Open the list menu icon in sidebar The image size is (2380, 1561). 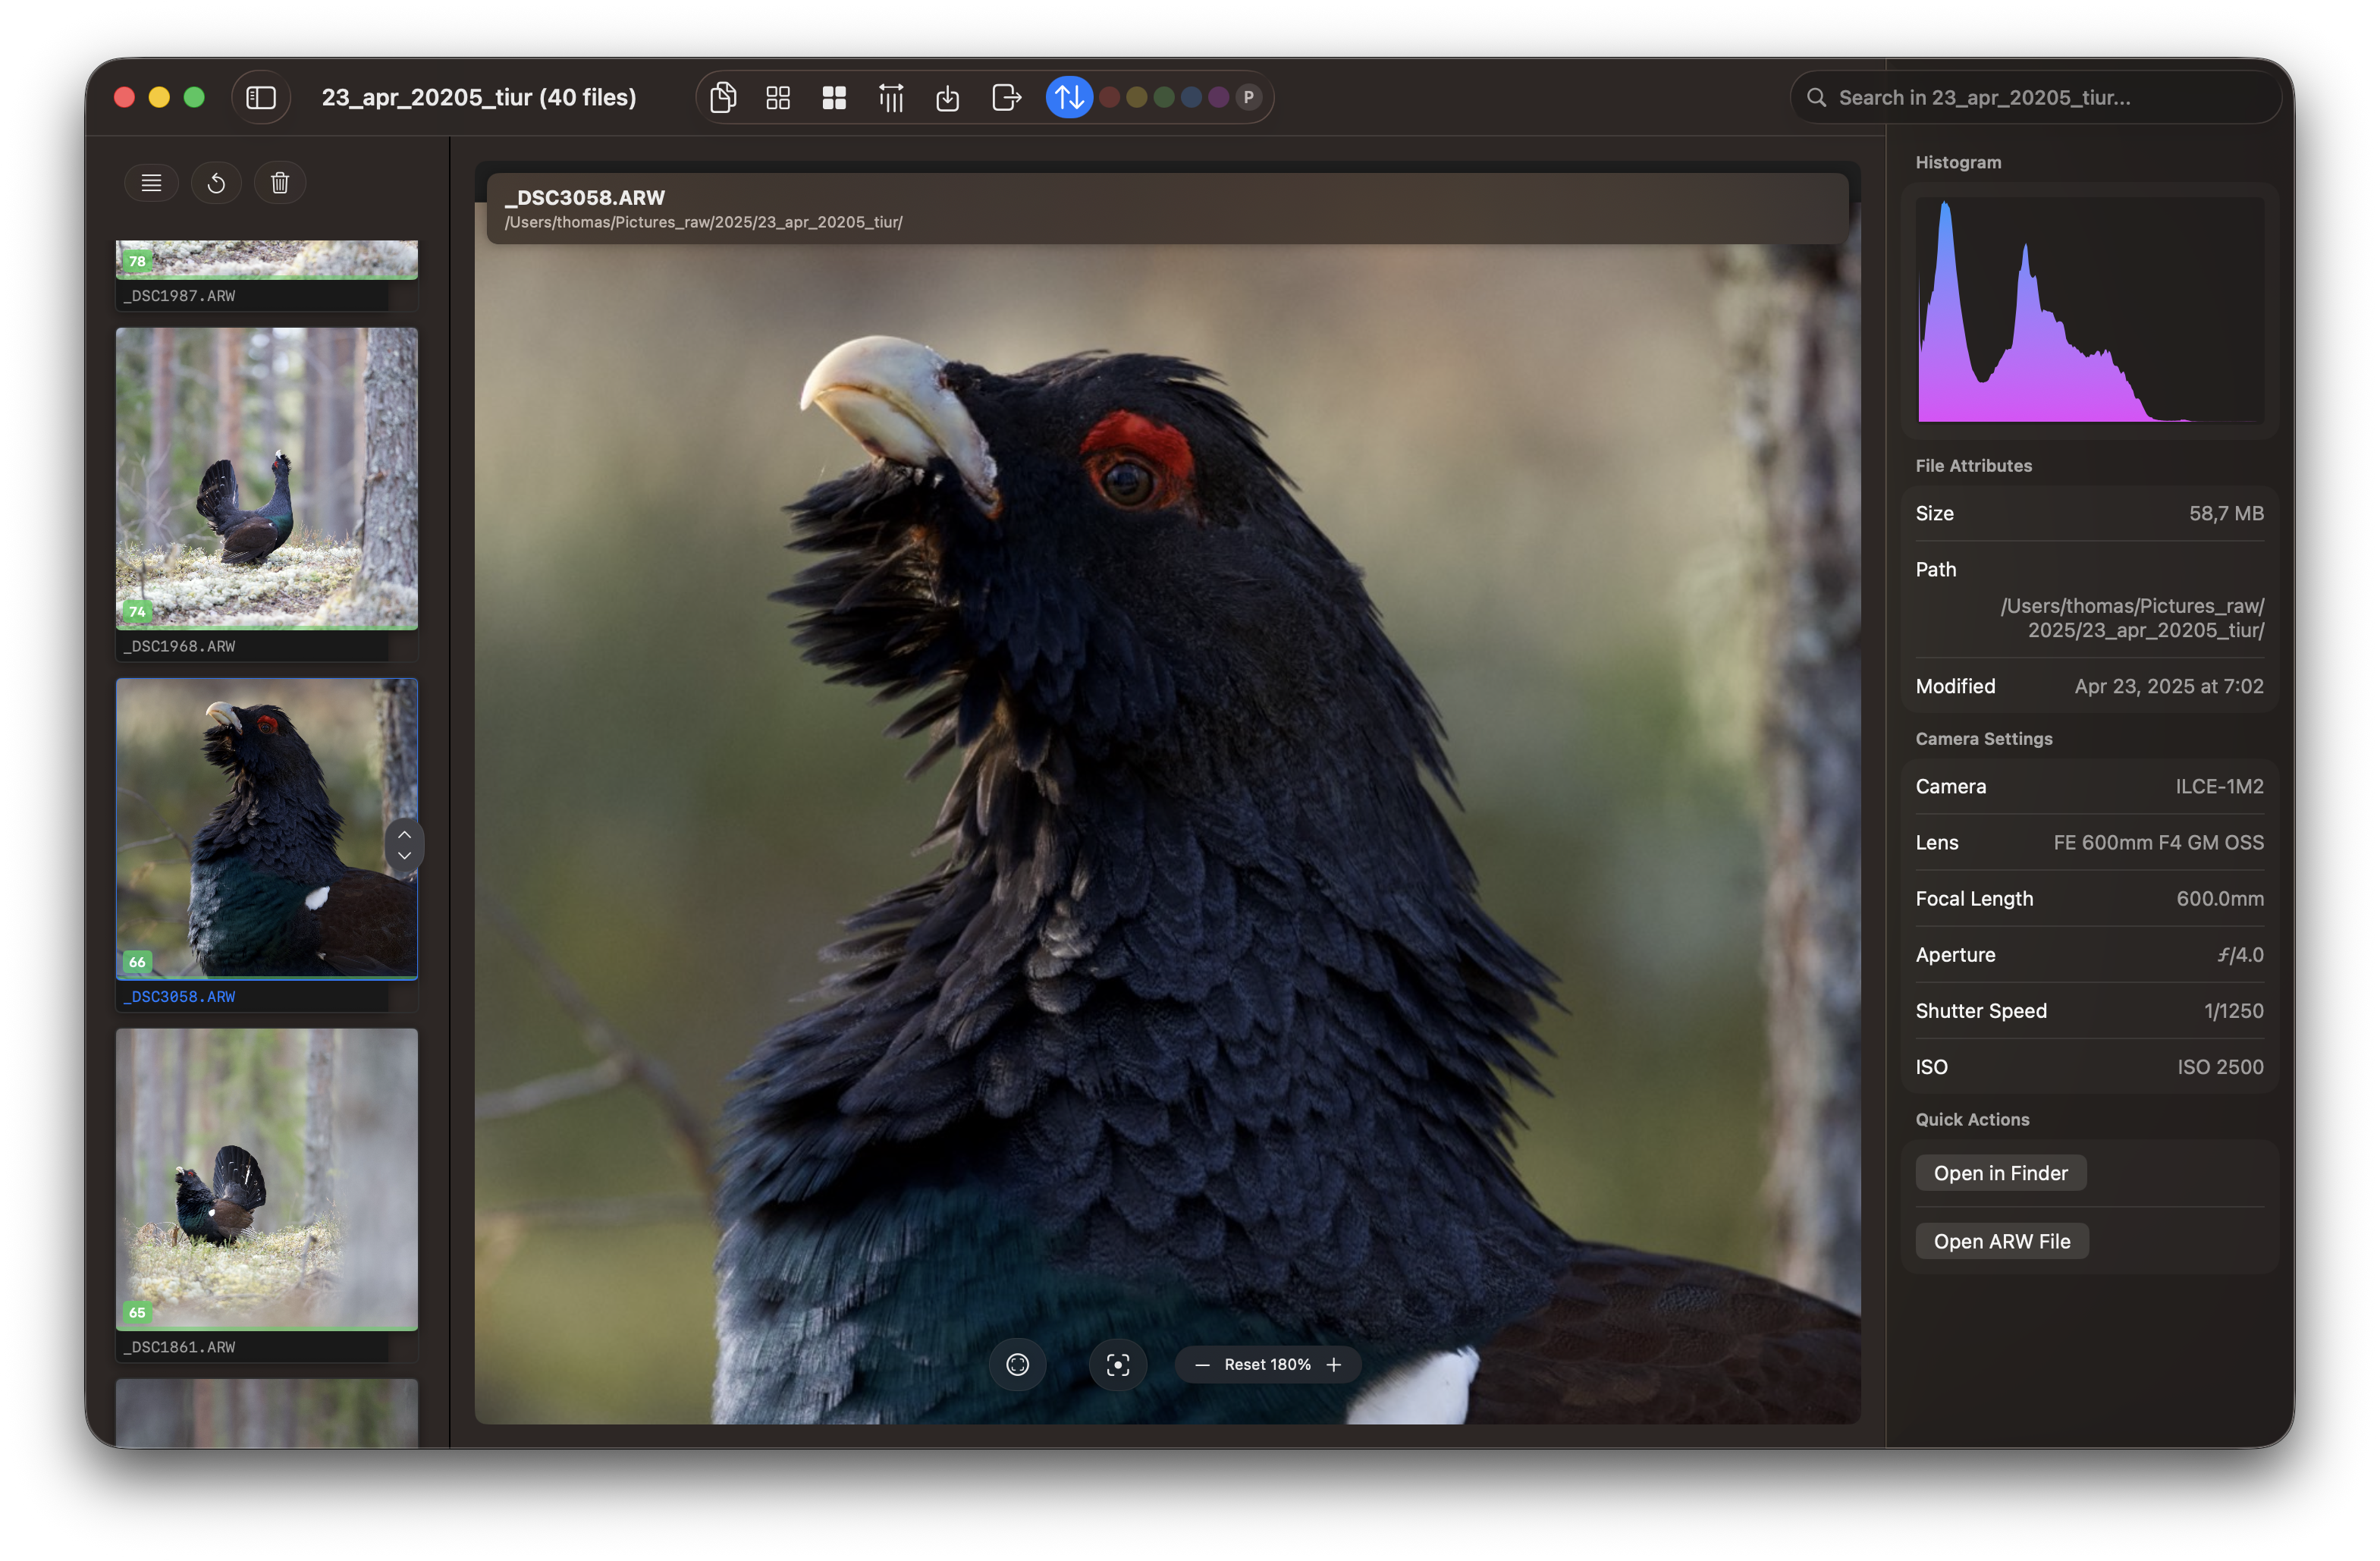[x=151, y=183]
